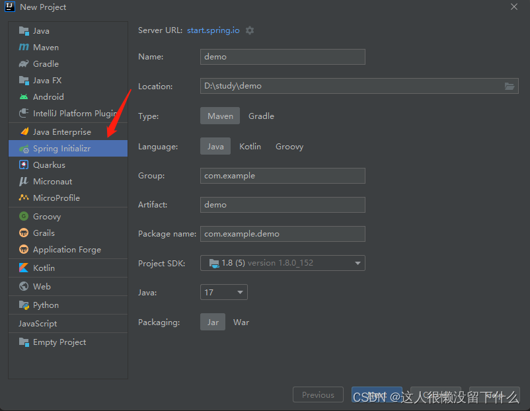Open the Java version dropdown
530x411 pixels.
point(224,292)
